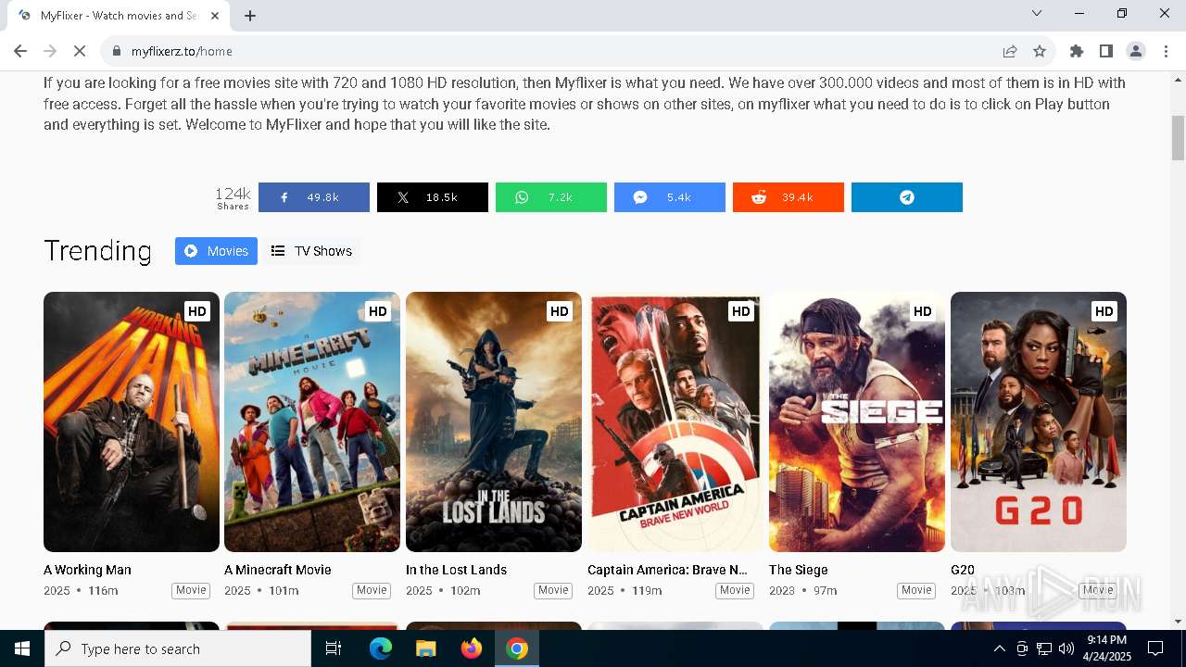Open Chrome extensions puzzle icon

point(1077,51)
